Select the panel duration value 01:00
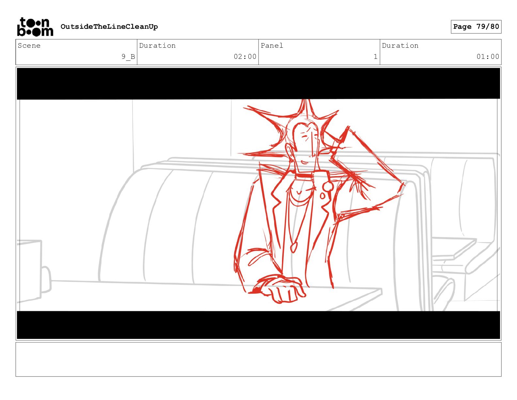 (x=488, y=57)
